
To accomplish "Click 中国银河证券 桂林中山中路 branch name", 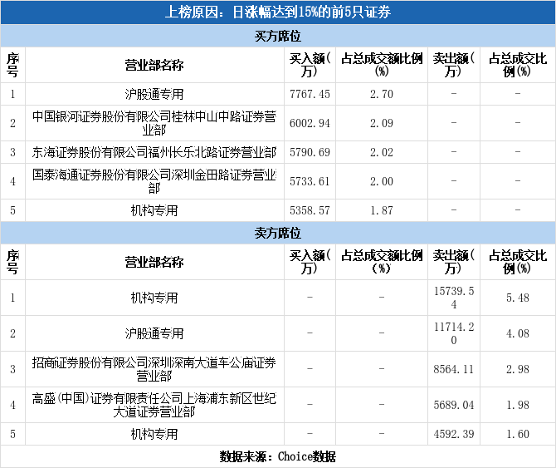I will tap(154, 123).
